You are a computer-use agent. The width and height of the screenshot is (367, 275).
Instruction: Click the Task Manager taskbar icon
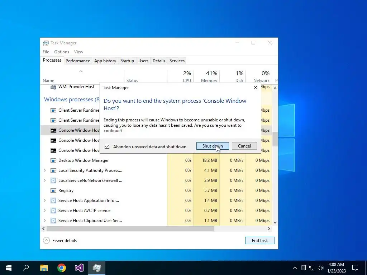pos(97,268)
